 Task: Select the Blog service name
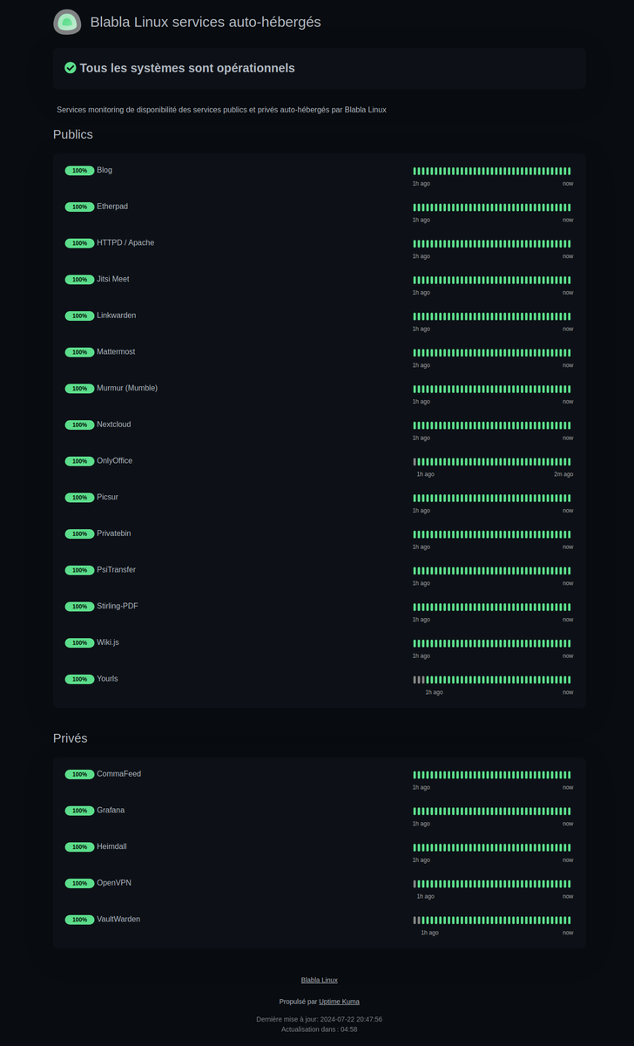tap(105, 170)
